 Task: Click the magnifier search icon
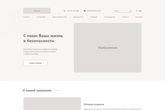pos(130,11)
